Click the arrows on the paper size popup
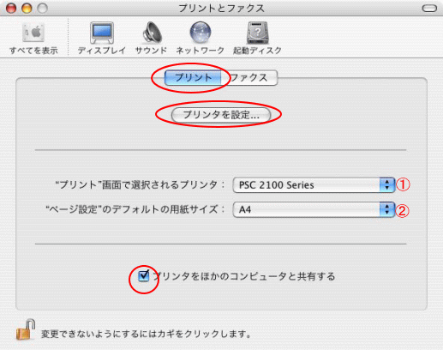The width and height of the screenshot is (443, 350). click(387, 209)
